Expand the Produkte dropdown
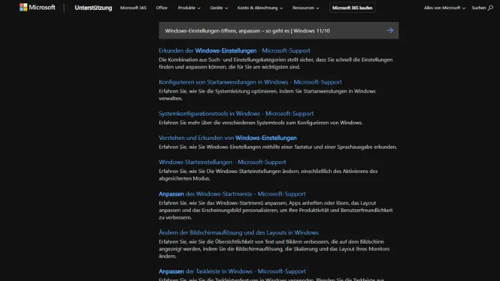The height and width of the screenshot is (281, 500). pyautogui.click(x=189, y=7)
